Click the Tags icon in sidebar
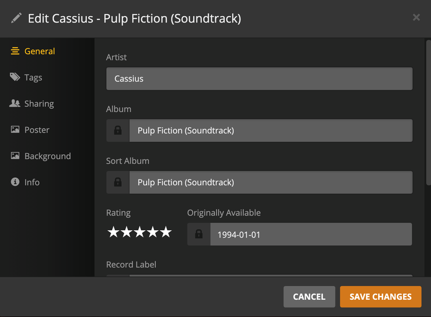 click(x=15, y=77)
